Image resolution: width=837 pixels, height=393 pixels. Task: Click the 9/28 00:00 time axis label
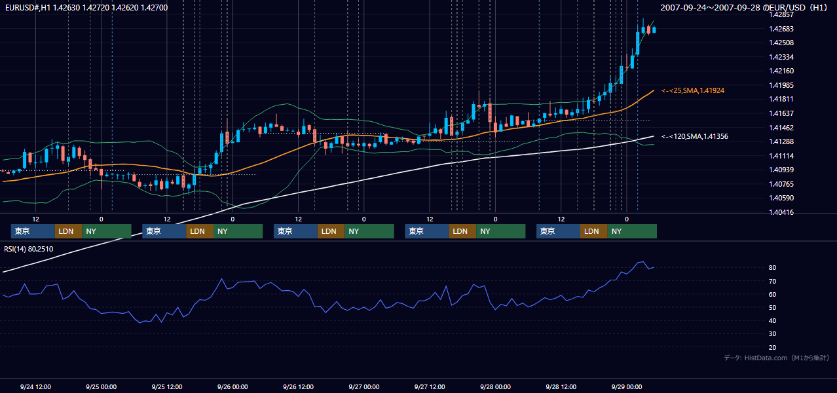(x=495, y=386)
